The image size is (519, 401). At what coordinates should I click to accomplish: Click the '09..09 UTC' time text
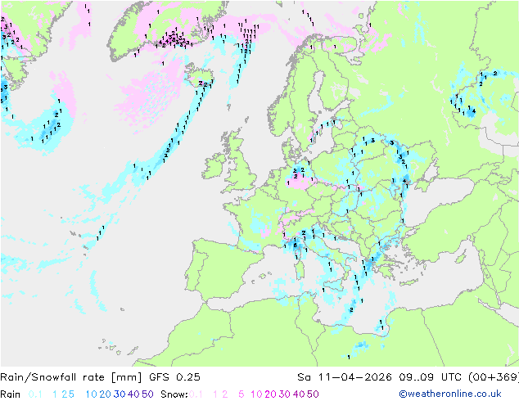coord(430,377)
